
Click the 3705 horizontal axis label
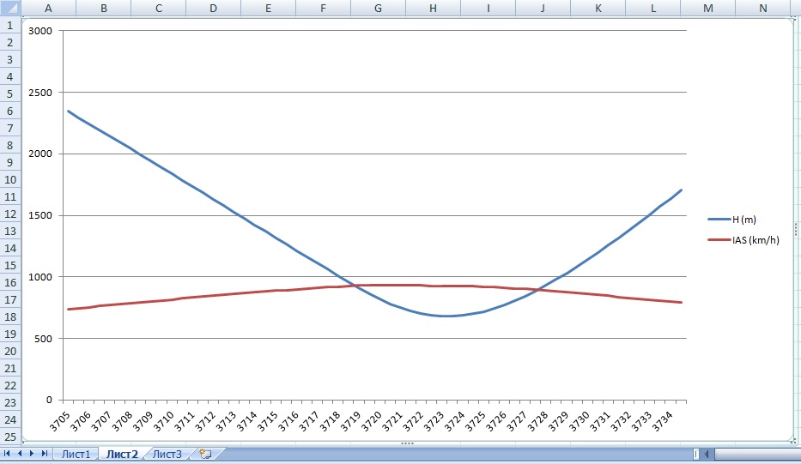click(x=60, y=422)
